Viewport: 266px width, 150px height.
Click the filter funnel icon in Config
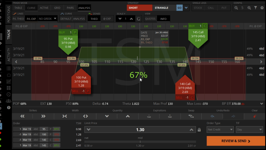coord(256,8)
